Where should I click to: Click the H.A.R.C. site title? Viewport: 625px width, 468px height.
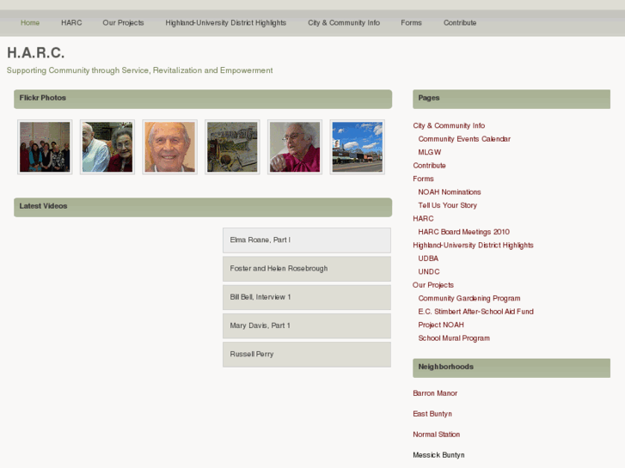click(36, 52)
